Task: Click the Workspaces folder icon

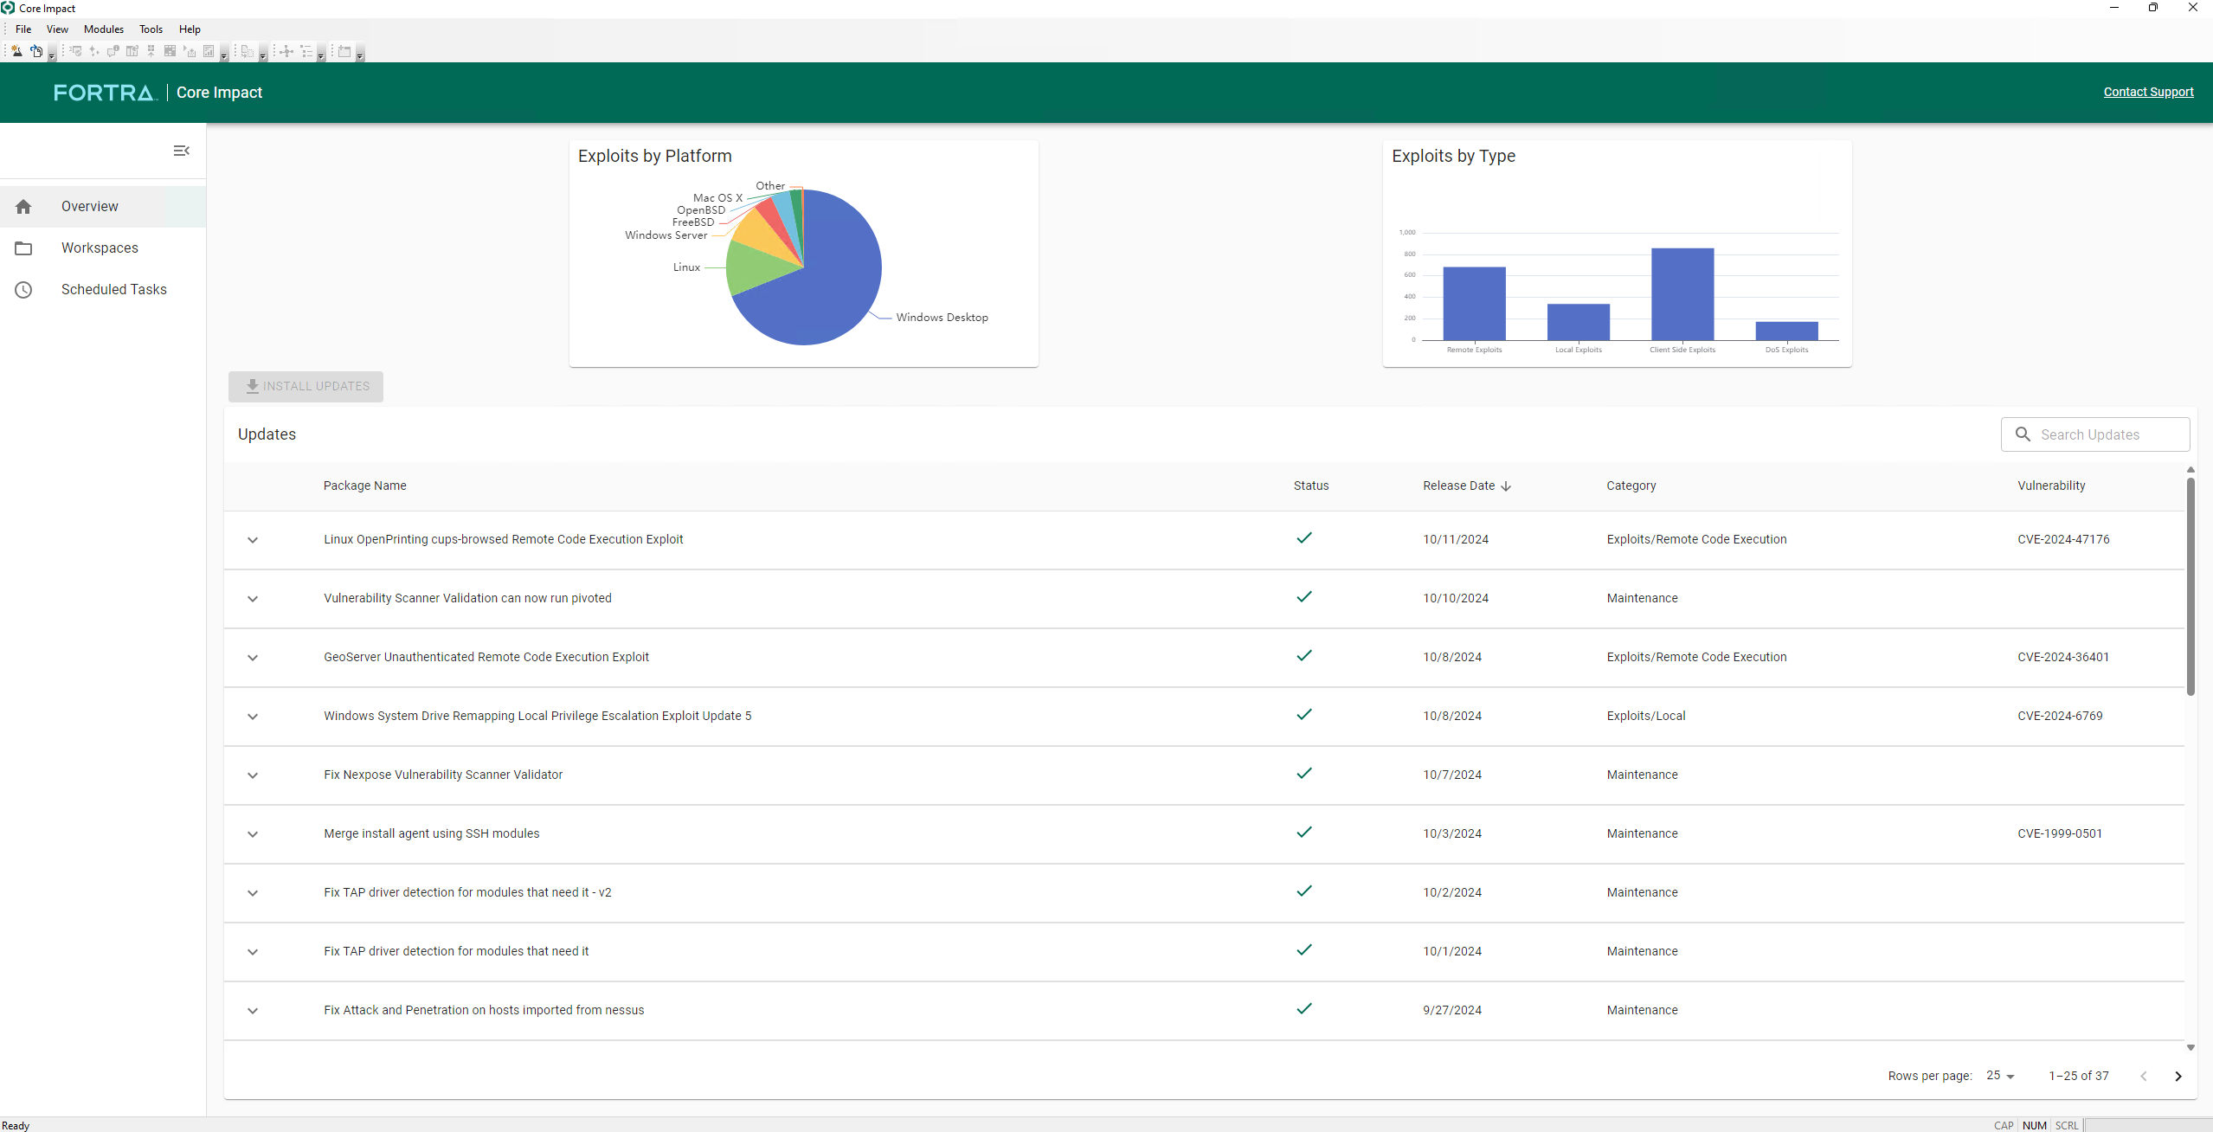Action: [23, 248]
